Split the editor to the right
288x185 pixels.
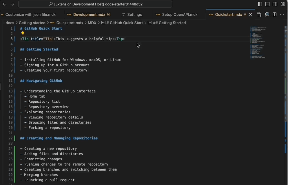pyautogui.click(x=274, y=14)
